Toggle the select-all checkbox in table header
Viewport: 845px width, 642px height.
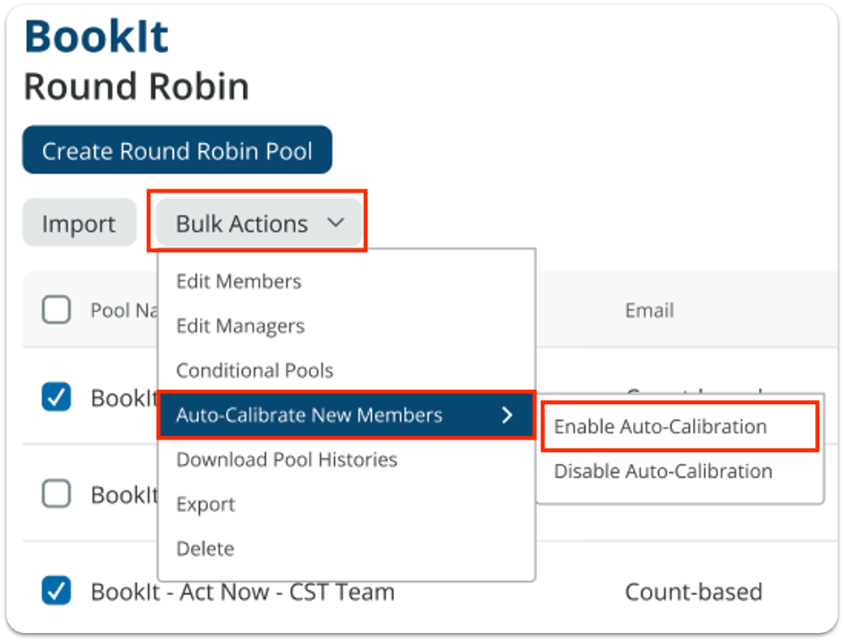(x=56, y=310)
